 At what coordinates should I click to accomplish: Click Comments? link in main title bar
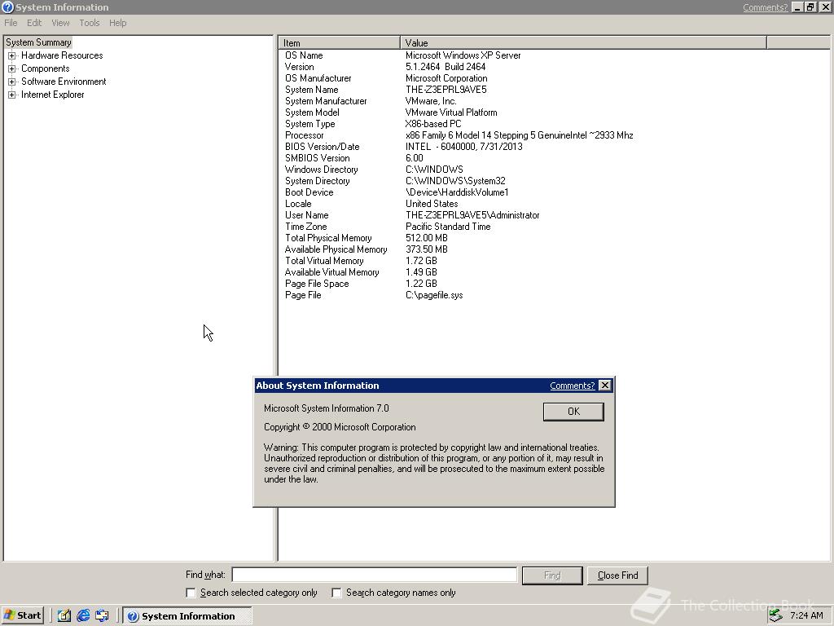765,7
